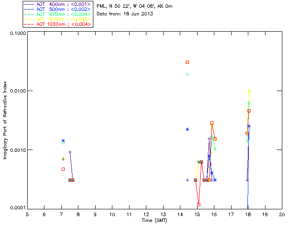Click the Time (GMT) axis label
This screenshot has width=290, height=232.
click(155, 221)
